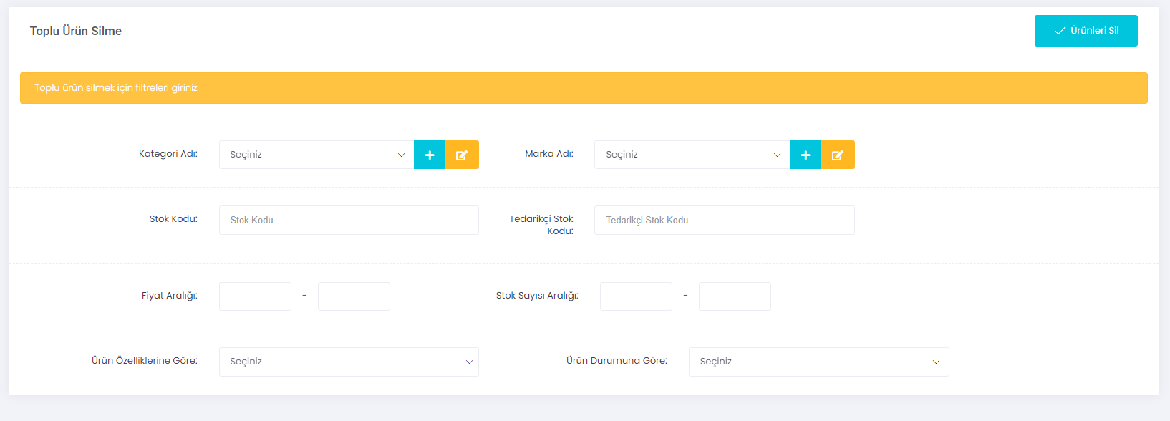Image resolution: width=1170 pixels, height=421 pixels.
Task: Click the minimum Stok Sayısı Aralığı field
Action: pyautogui.click(x=636, y=296)
